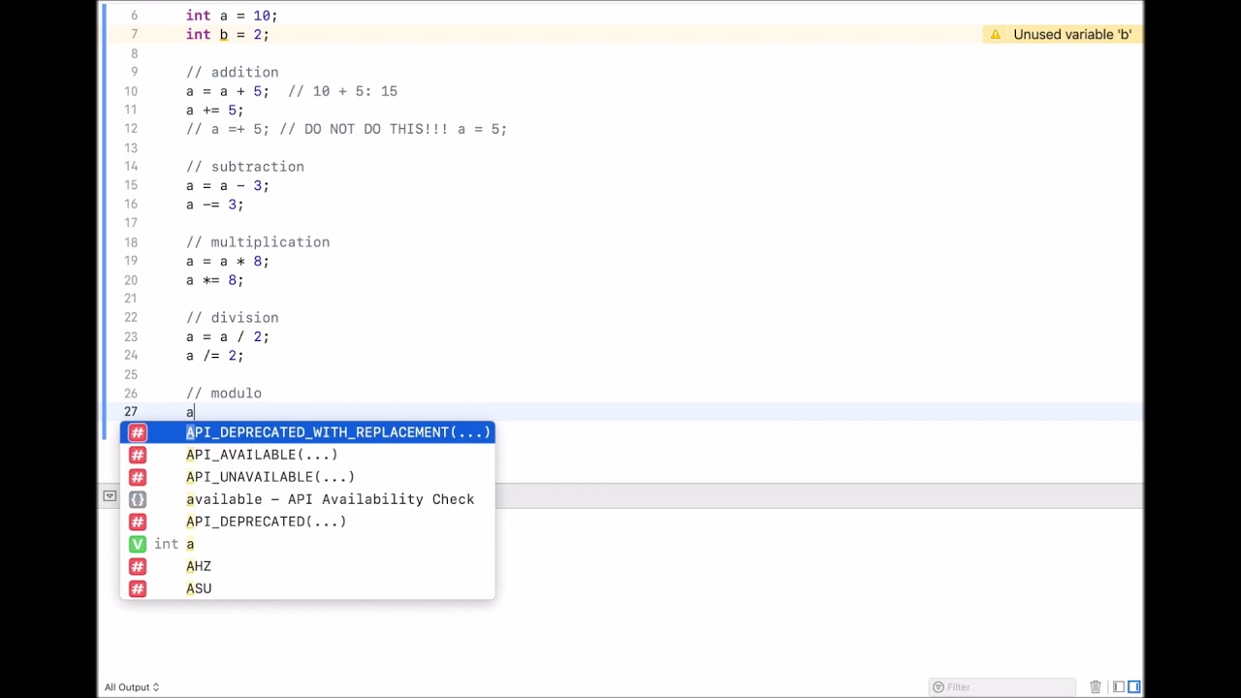Select API_DEPRECATED_WITH_REPLACEMENT(...) completion
Image resolution: width=1241 pixels, height=698 pixels.
tap(337, 432)
